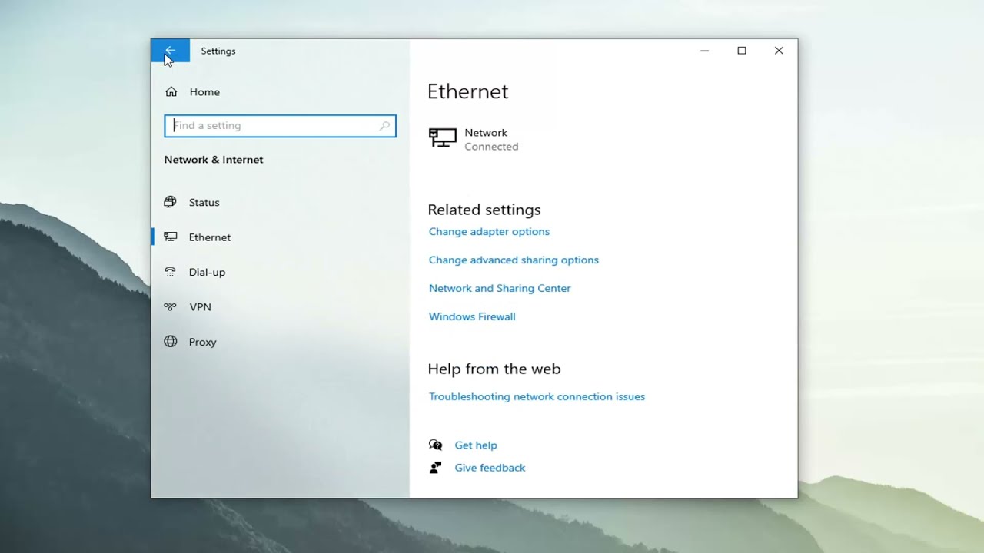Viewport: 984px width, 553px height.
Task: Switch to the Ethernet section label
Action: [209, 237]
